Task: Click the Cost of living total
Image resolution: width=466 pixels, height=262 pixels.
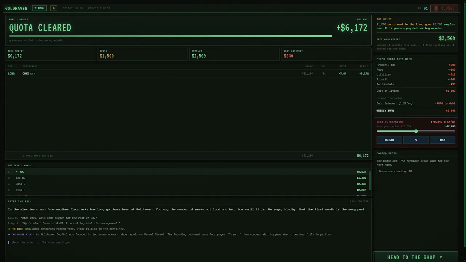Action: [x=416, y=91]
